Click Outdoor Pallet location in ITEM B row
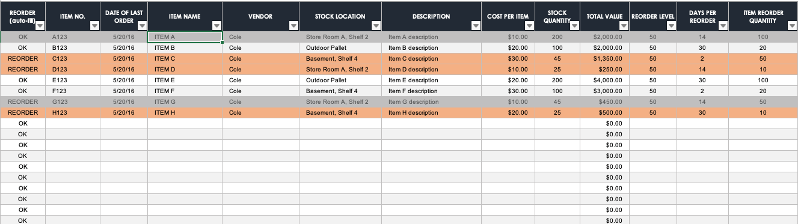This screenshot has height=224, width=798. coord(340,47)
